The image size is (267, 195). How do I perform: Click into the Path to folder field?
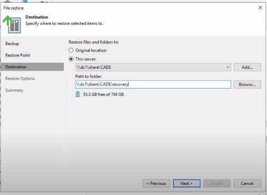(153, 84)
